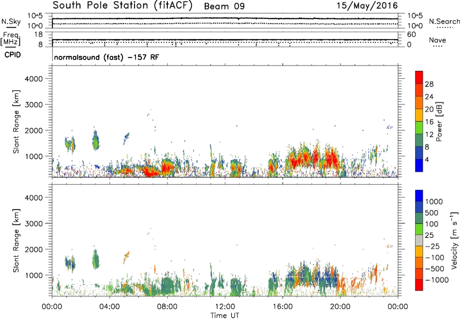The height and width of the screenshot is (319, 460).
Task: Click the 'Power [dB]' colorbar label
Action: point(439,121)
